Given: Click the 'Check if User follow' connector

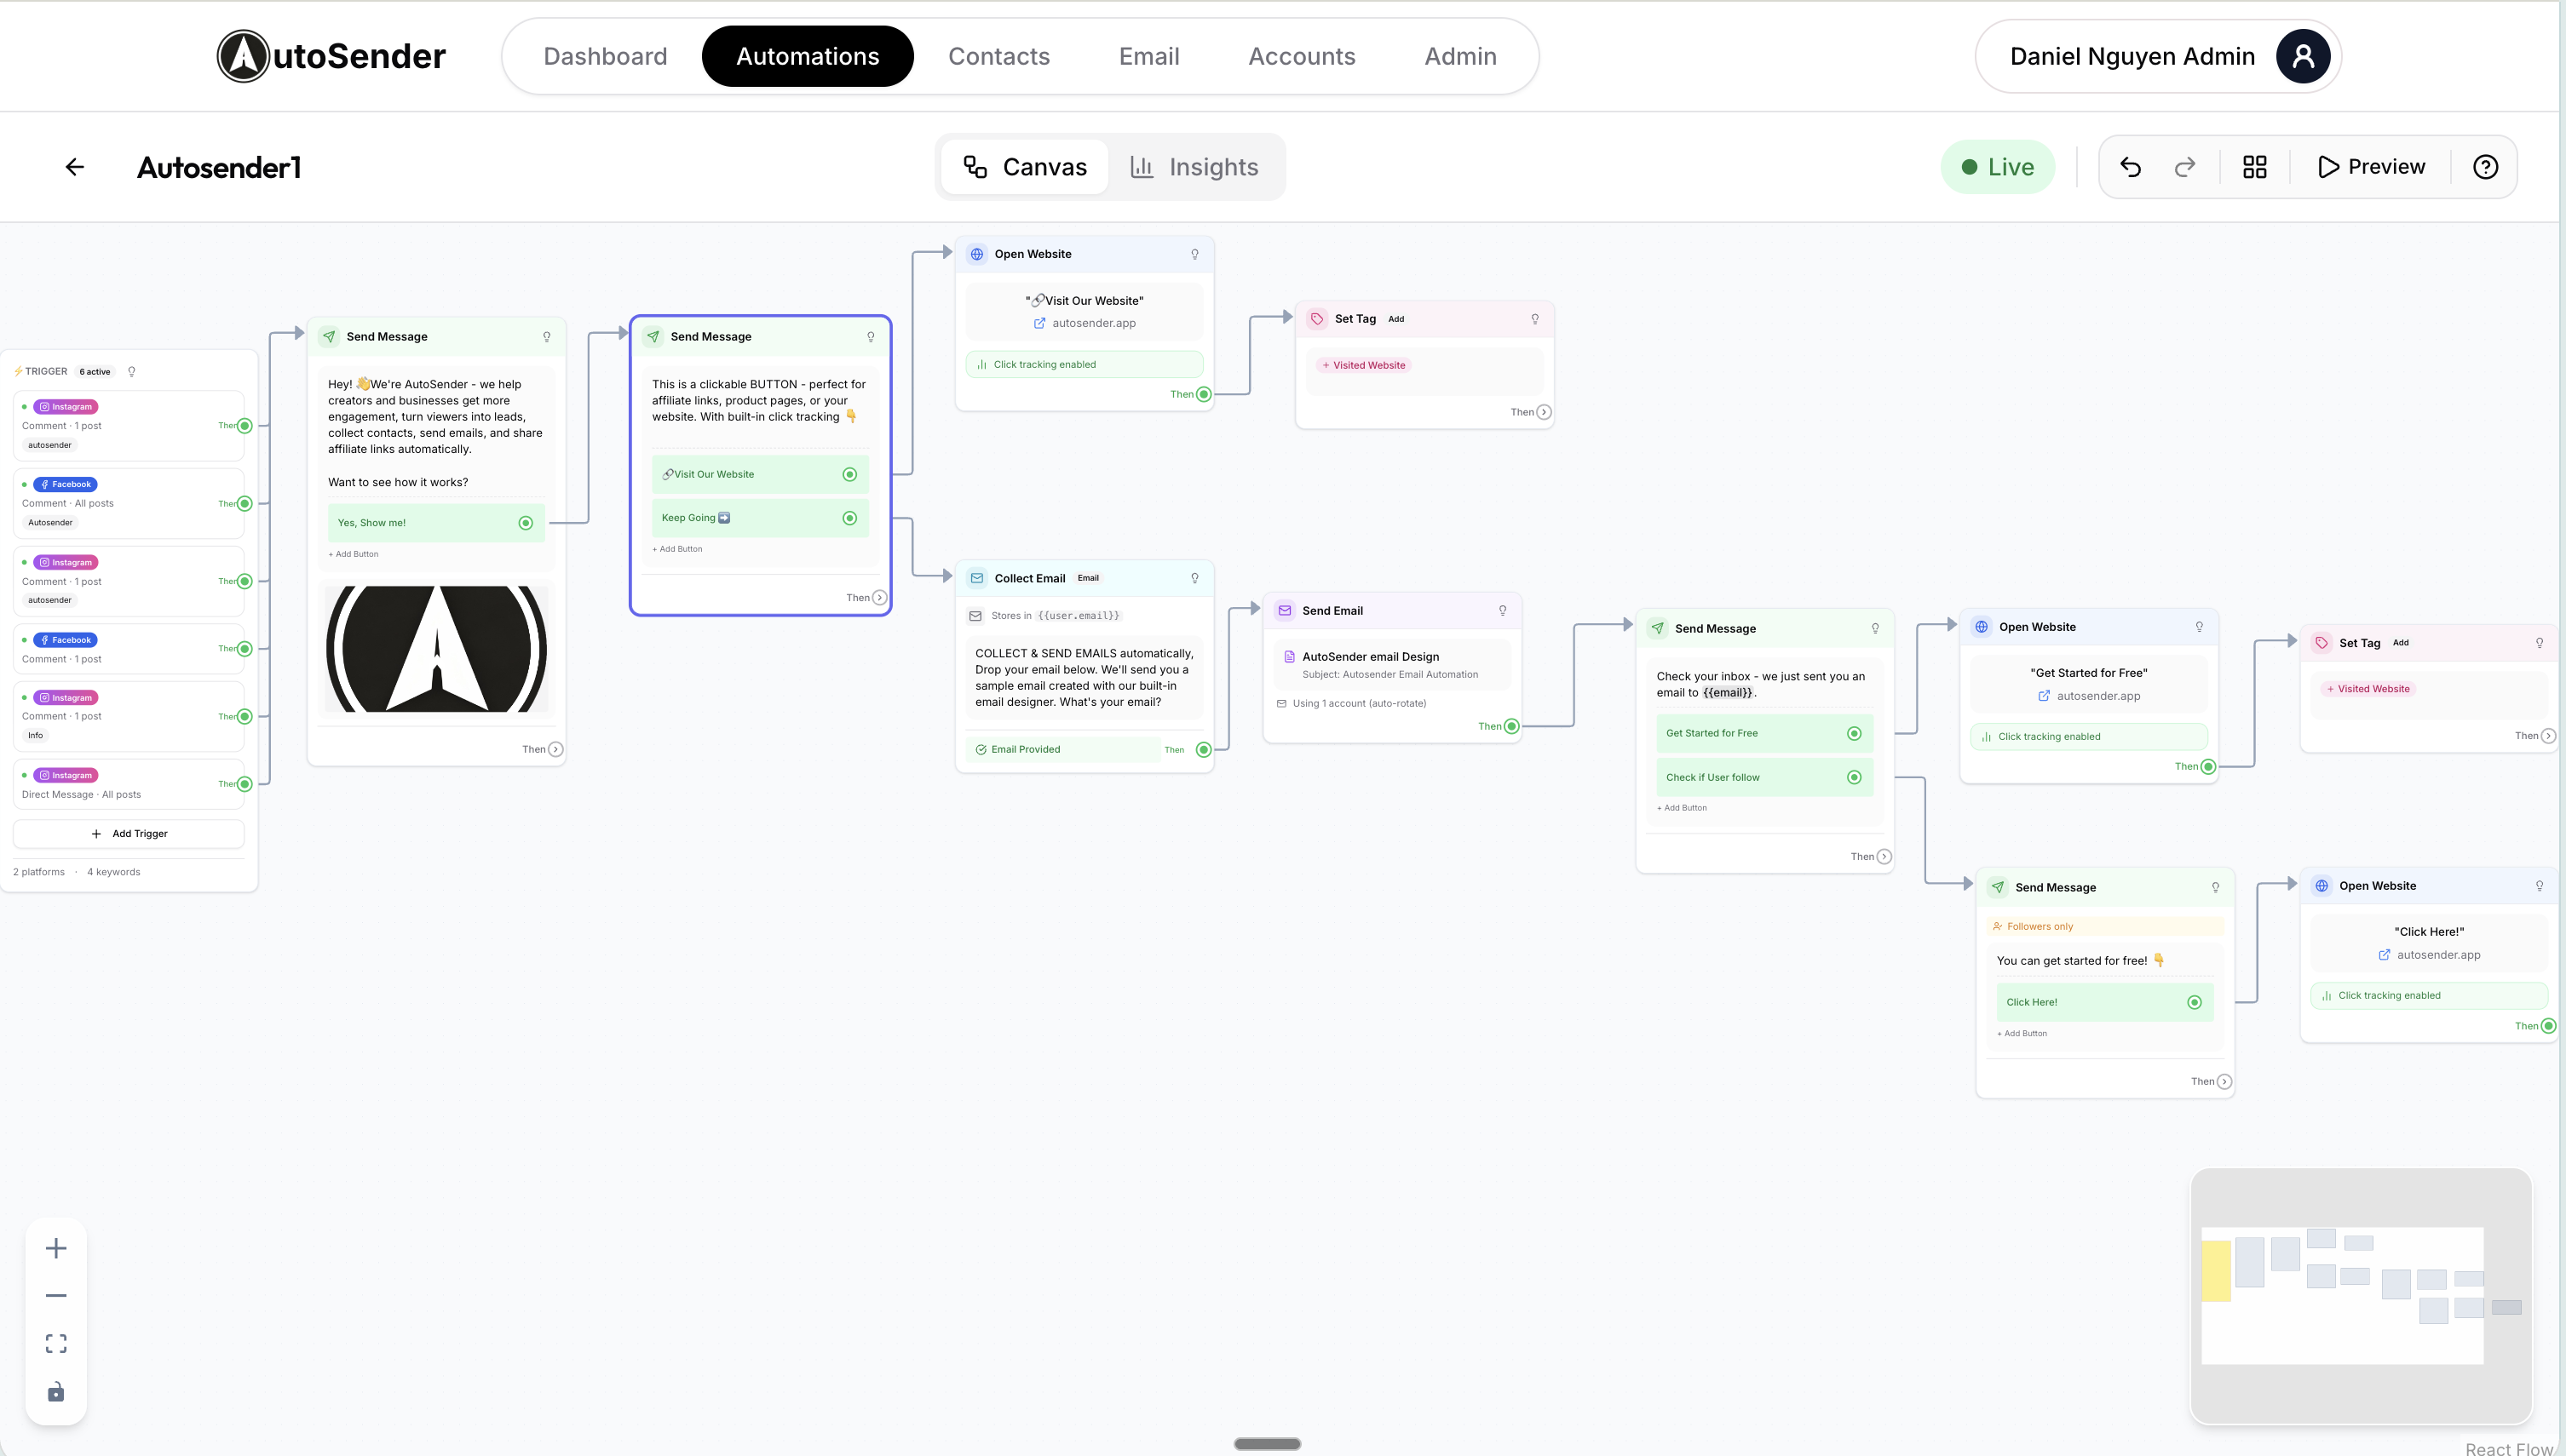Looking at the screenshot, I should [x=1854, y=777].
